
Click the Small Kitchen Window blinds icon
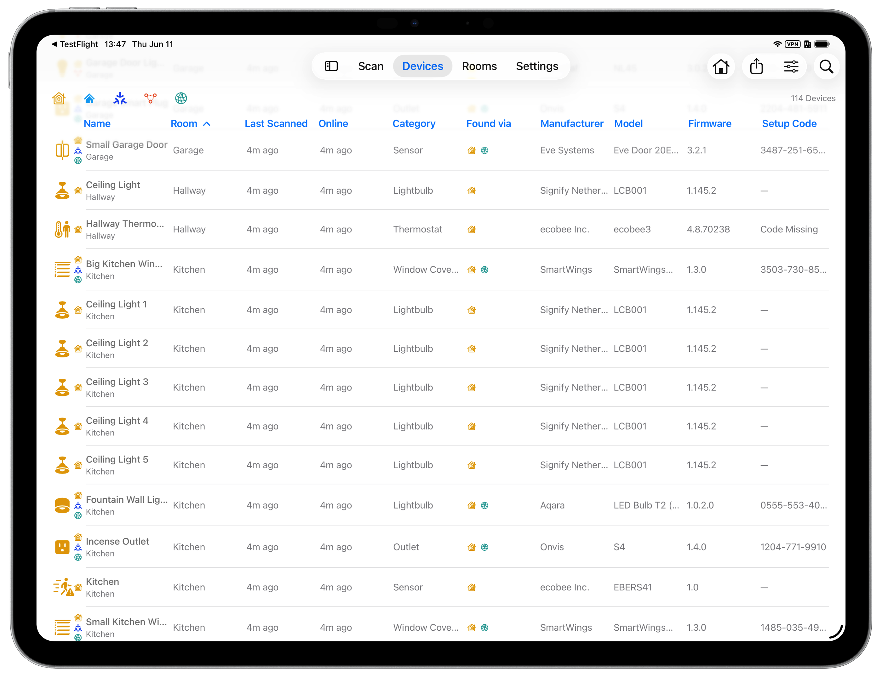click(62, 628)
